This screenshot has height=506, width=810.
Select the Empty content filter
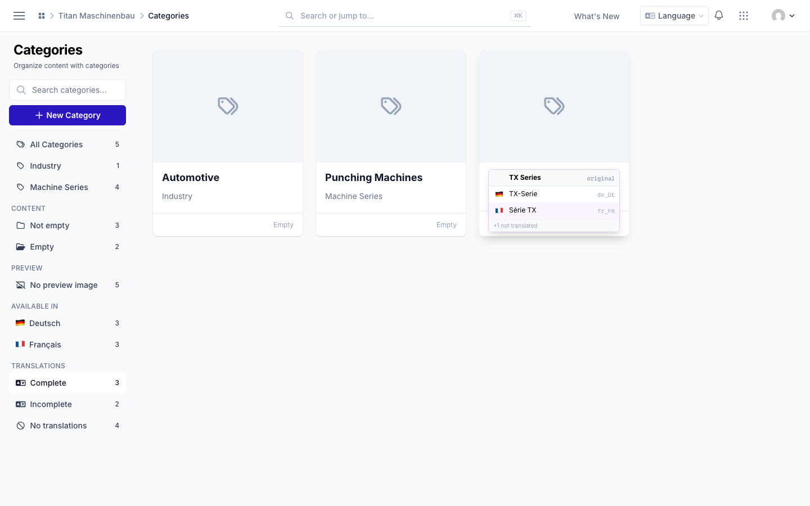click(67, 247)
